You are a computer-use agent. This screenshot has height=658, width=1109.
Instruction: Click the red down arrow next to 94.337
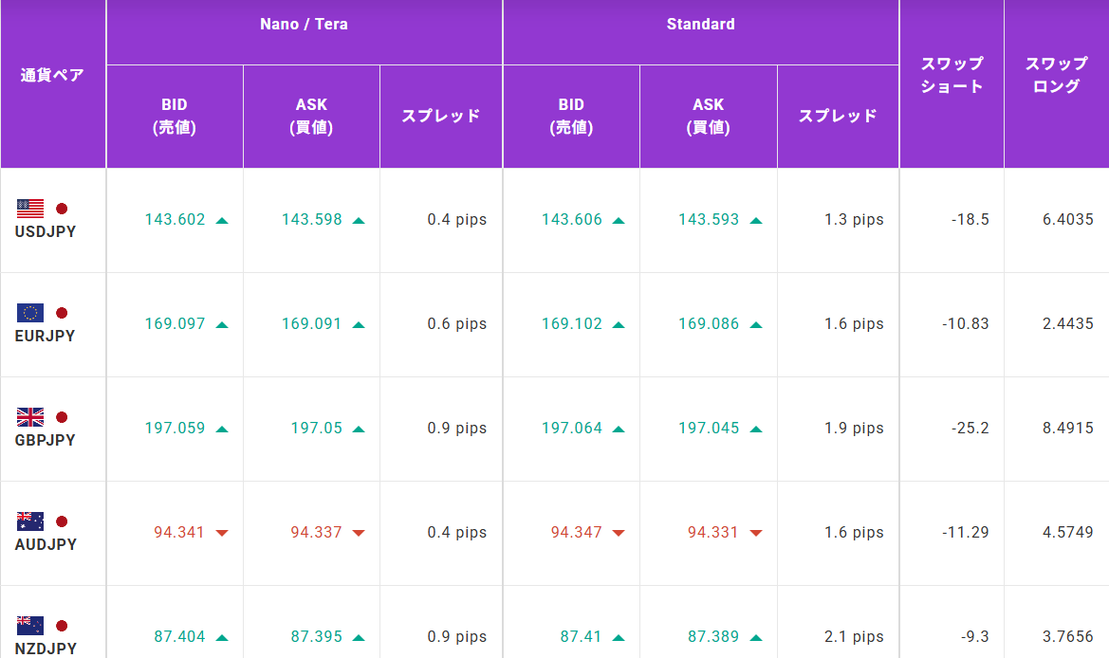[359, 533]
